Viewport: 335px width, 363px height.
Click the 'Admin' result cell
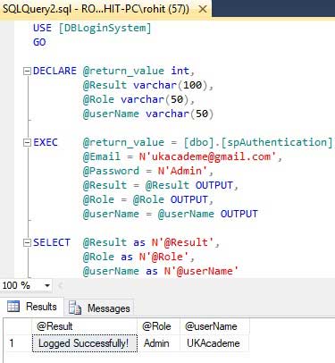click(x=158, y=343)
